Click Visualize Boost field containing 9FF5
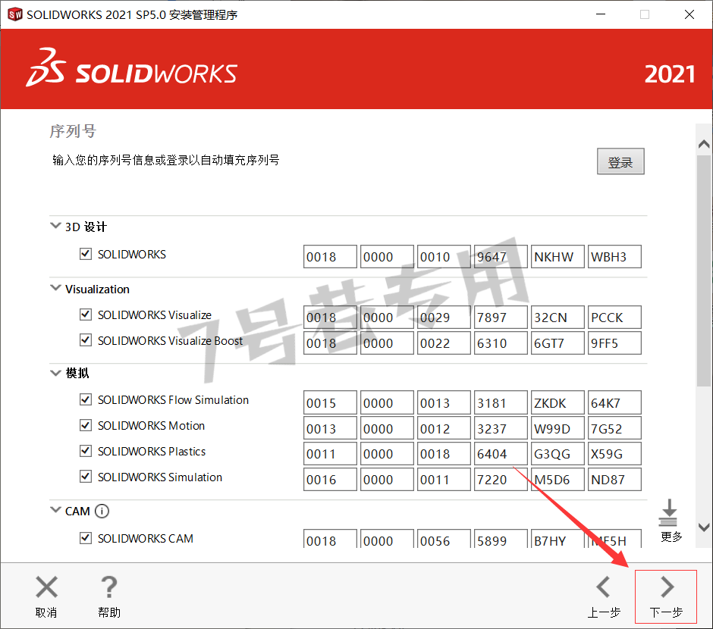713x629 pixels. 614,343
